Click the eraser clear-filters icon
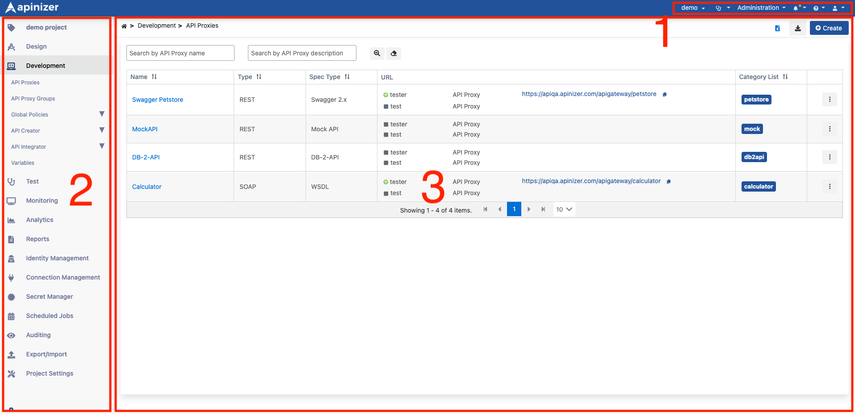 pos(394,54)
